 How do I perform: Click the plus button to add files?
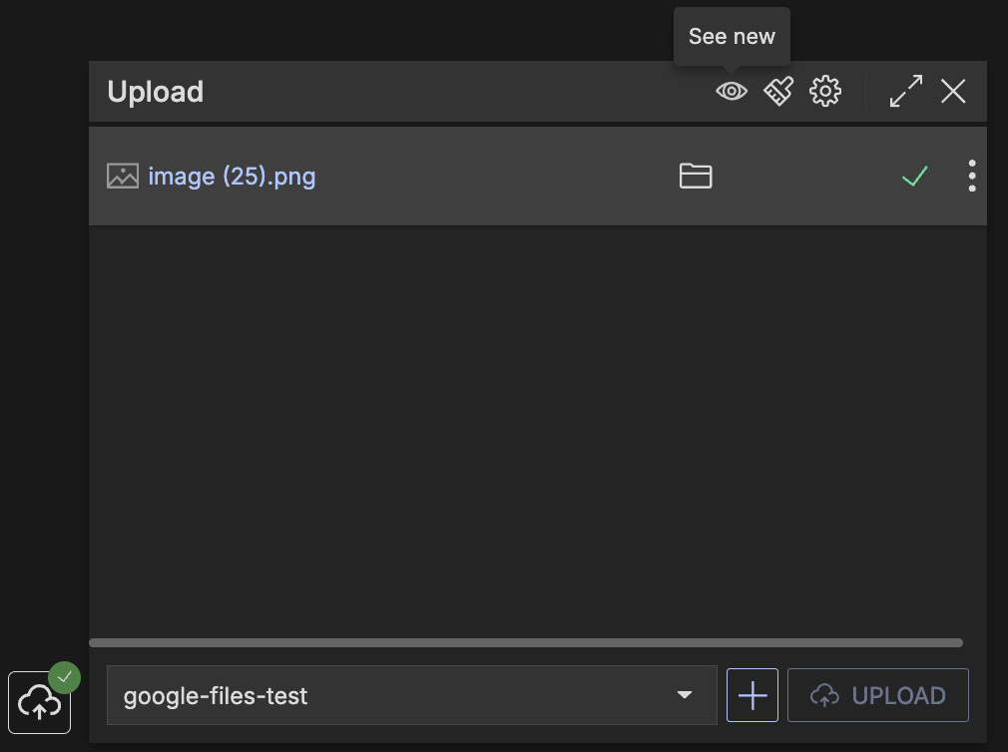[x=753, y=695]
